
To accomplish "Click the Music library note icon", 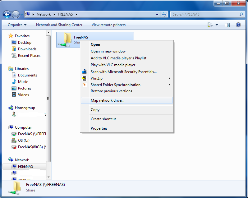I will coord(14,82).
